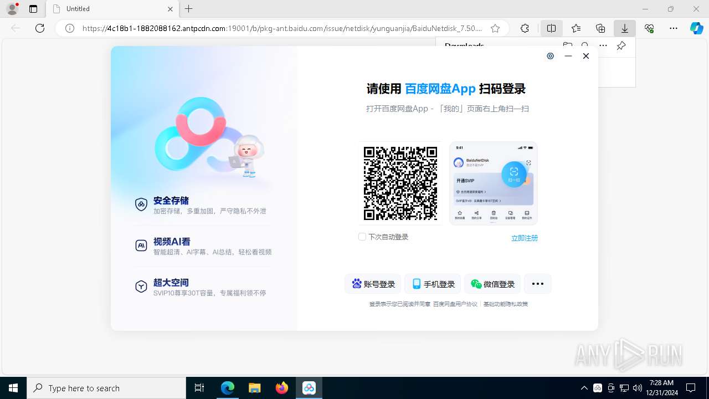
Task: Select the Untitled browser tab
Action: point(111,9)
